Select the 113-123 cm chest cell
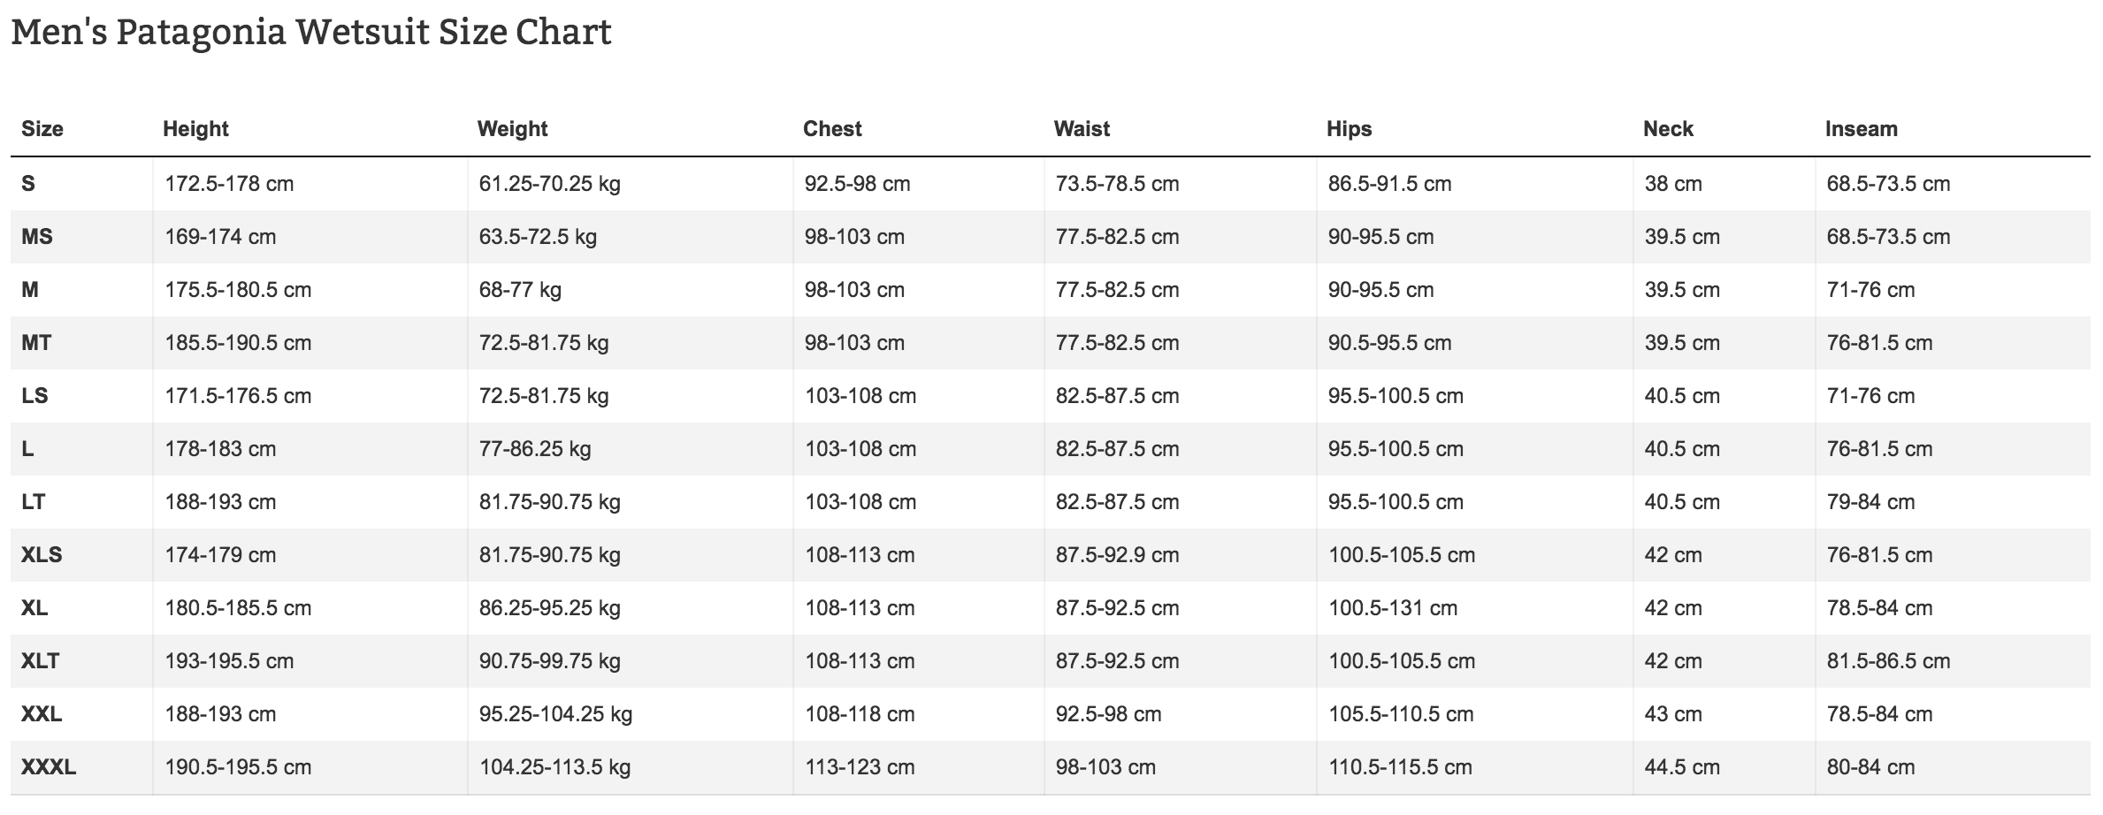 [860, 767]
